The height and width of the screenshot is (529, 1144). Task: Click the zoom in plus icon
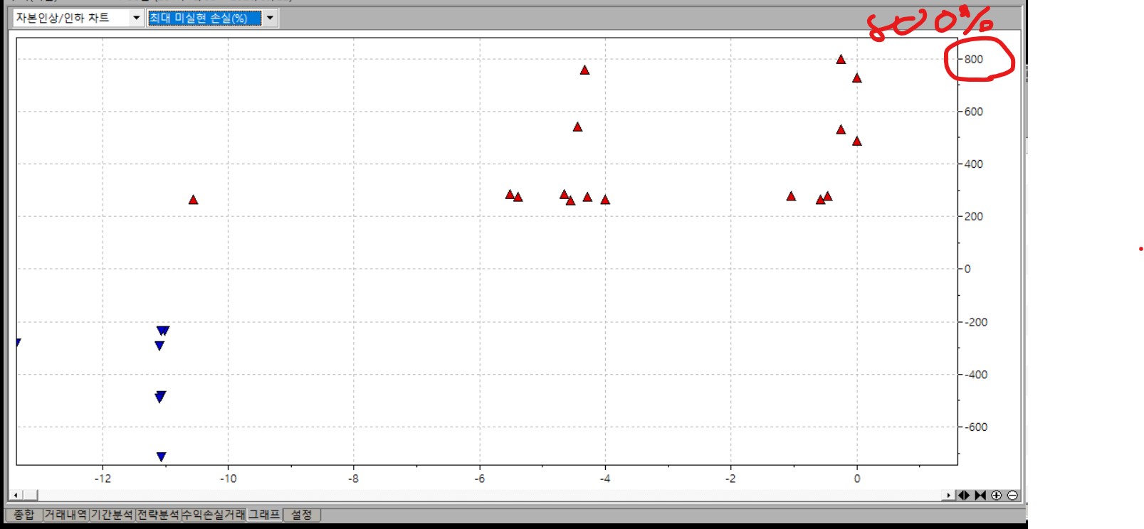[x=996, y=496]
